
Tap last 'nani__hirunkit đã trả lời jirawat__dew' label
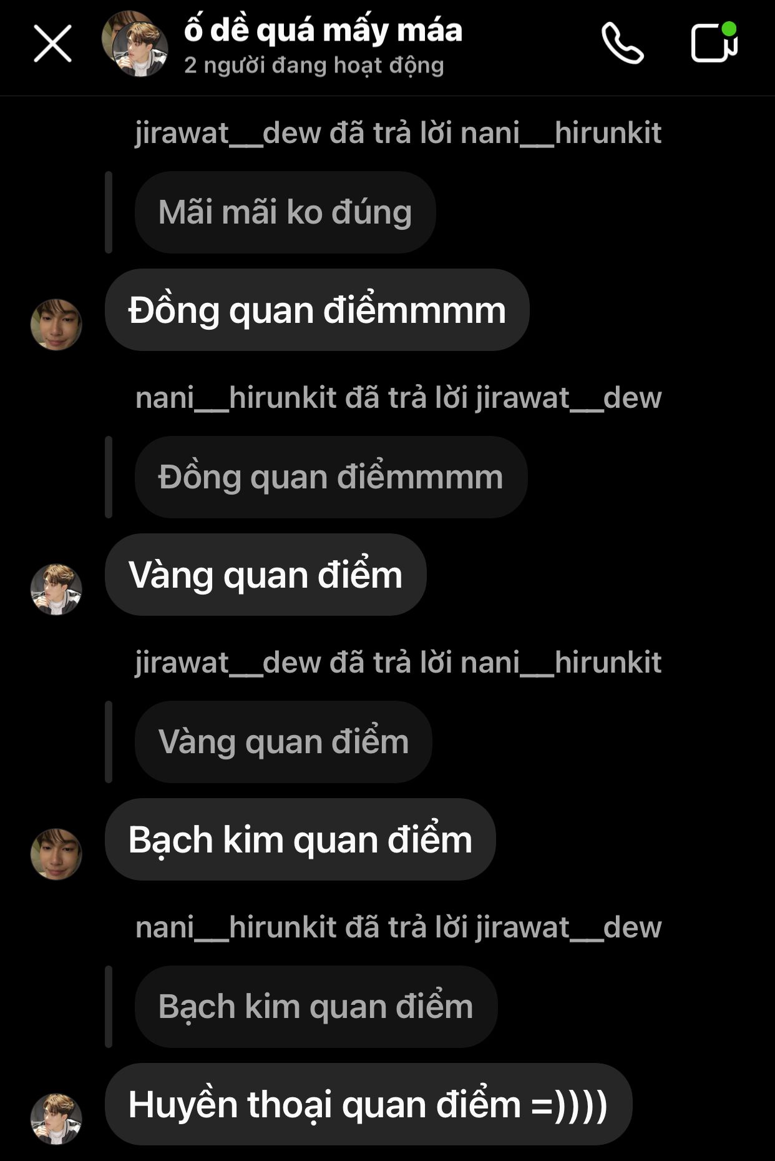[398, 927]
